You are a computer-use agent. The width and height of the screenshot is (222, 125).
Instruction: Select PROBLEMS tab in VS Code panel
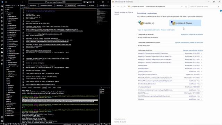coord(24,87)
